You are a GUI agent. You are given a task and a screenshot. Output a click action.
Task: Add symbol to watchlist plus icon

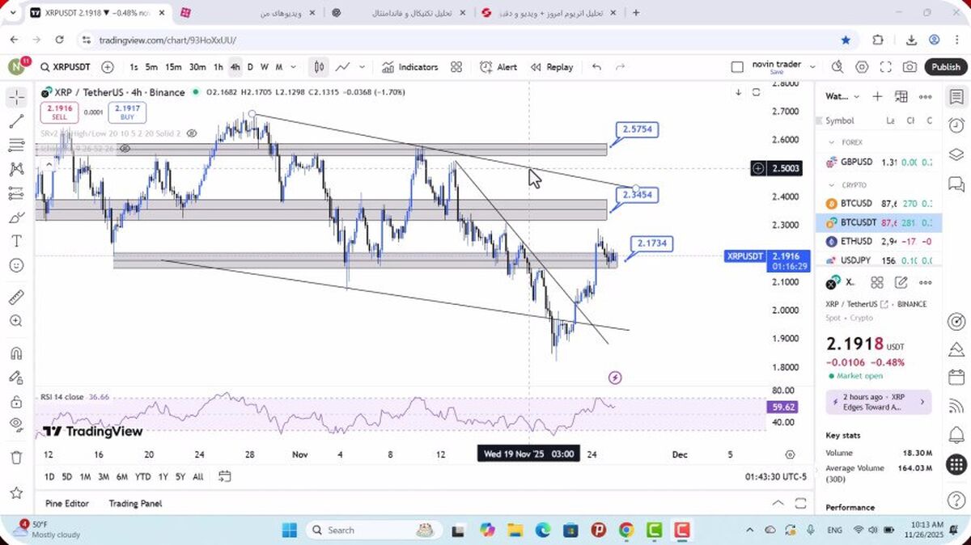[877, 96]
